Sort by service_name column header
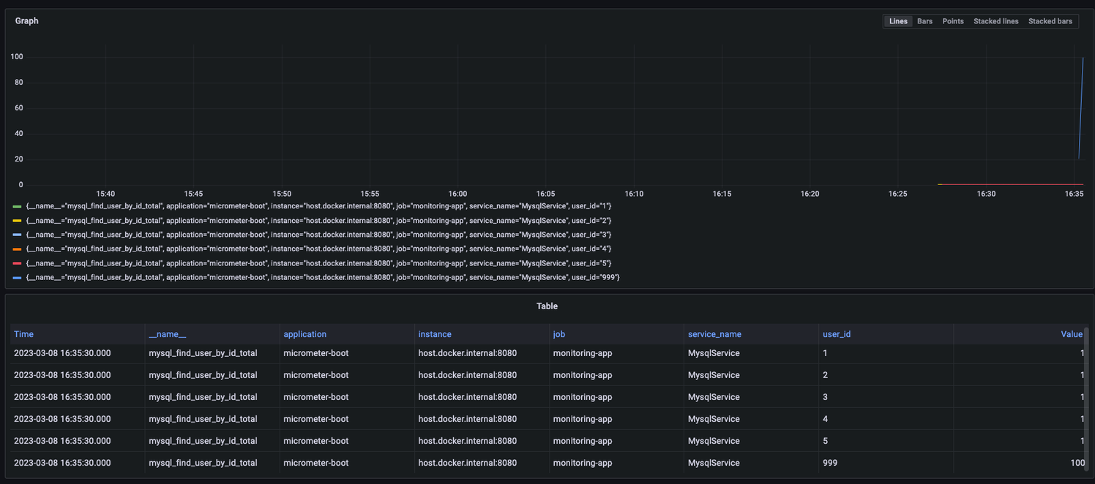The width and height of the screenshot is (1095, 484). [714, 334]
